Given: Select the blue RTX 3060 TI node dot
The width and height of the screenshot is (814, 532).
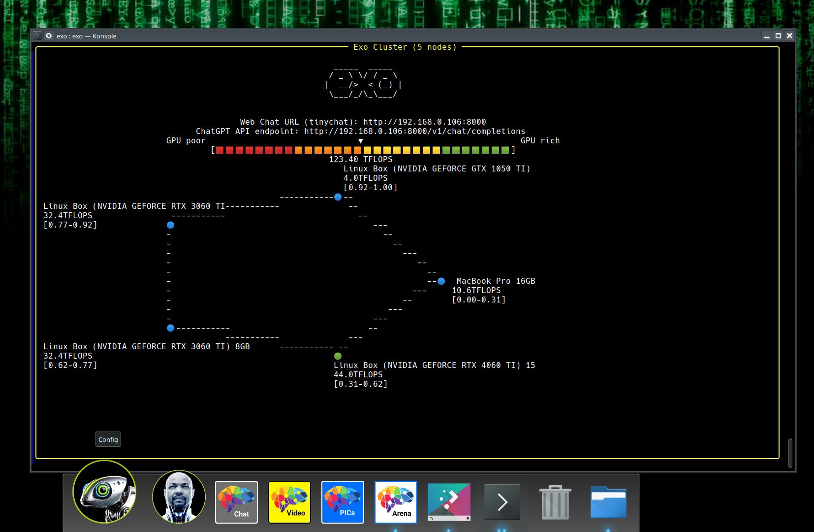Looking at the screenshot, I should 170,225.
